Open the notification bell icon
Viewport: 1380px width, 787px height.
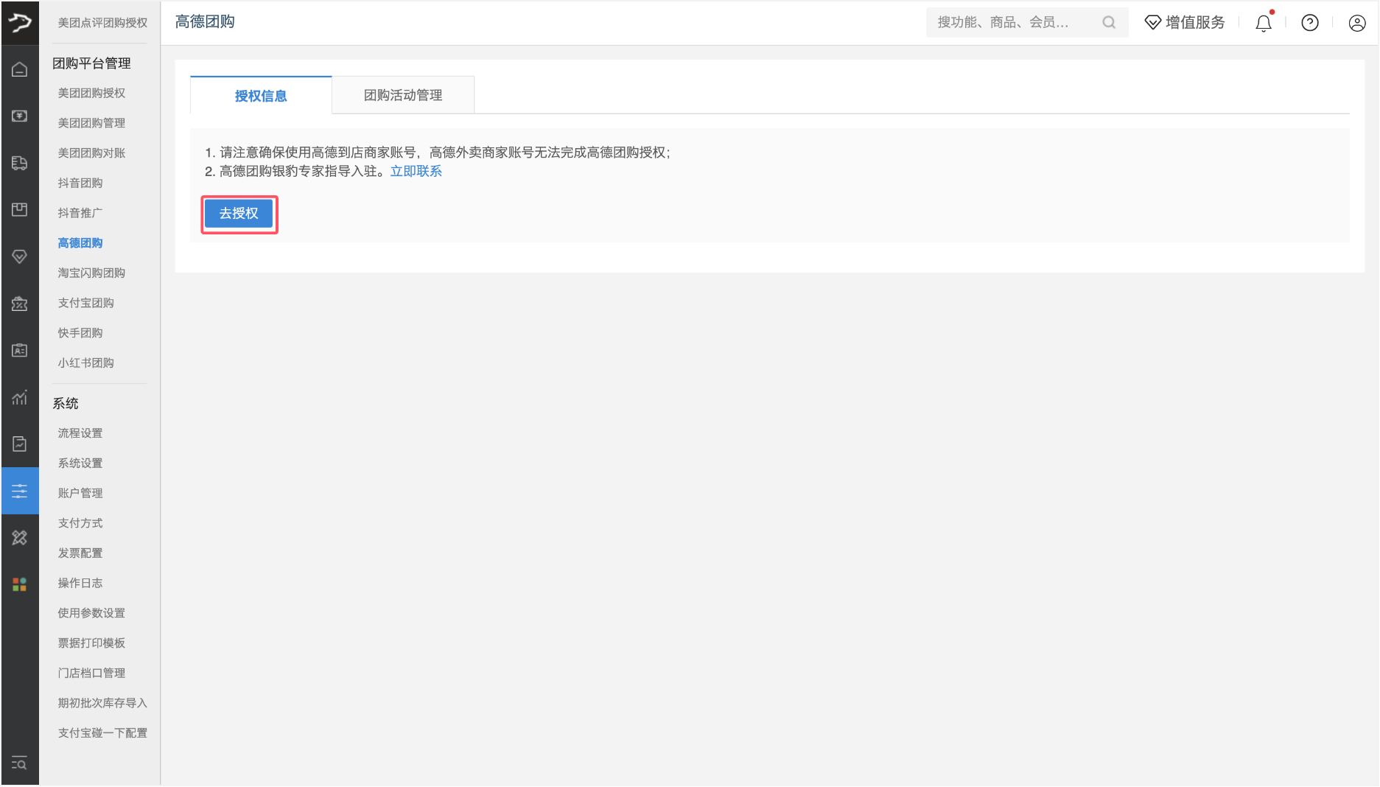point(1264,23)
